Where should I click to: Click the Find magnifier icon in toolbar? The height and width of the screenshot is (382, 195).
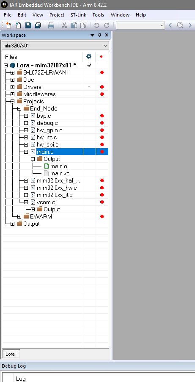pos(180,25)
